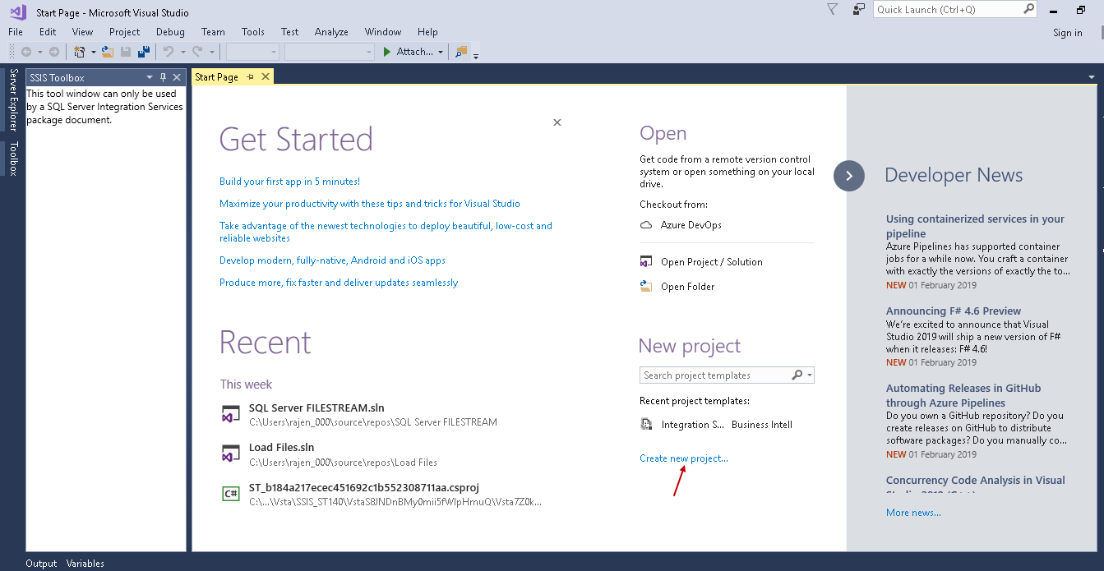Click the send feedback icon
Image resolution: width=1104 pixels, height=571 pixels.
tap(858, 10)
